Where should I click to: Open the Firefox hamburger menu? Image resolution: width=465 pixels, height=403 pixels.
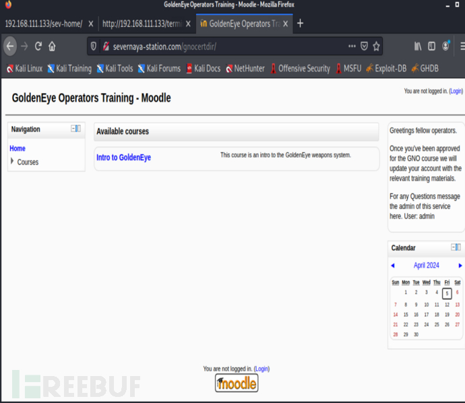462,46
